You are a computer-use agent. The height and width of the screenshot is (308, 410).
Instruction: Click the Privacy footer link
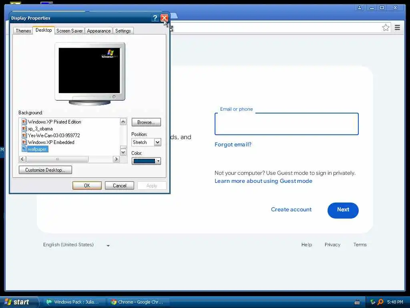pyautogui.click(x=332, y=245)
